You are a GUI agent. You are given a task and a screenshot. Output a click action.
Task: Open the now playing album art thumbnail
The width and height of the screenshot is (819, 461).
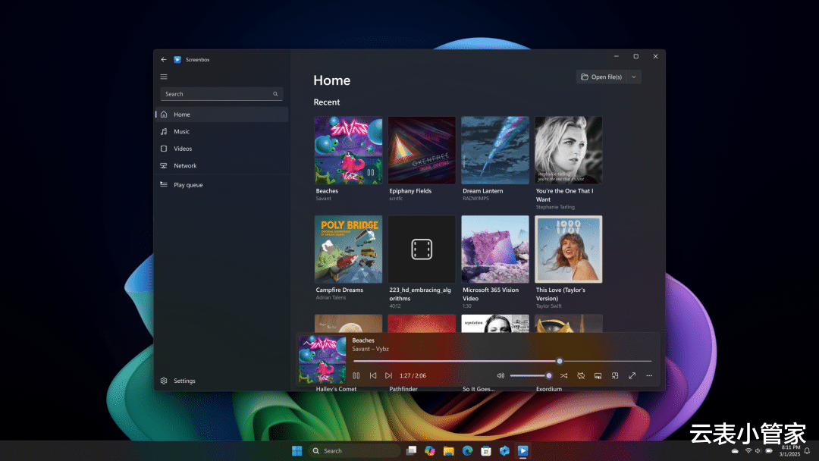point(322,359)
